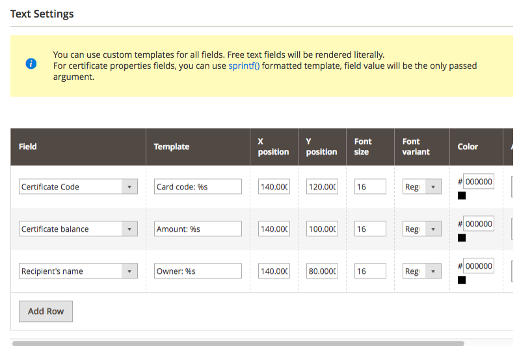Viewport: 519px width, 346px height.
Task: Click the Template column header
Action: 198,147
